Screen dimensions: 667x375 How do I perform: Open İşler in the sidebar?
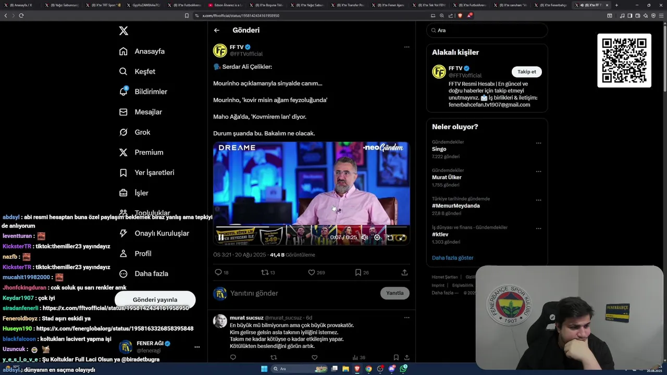pyautogui.click(x=134, y=193)
